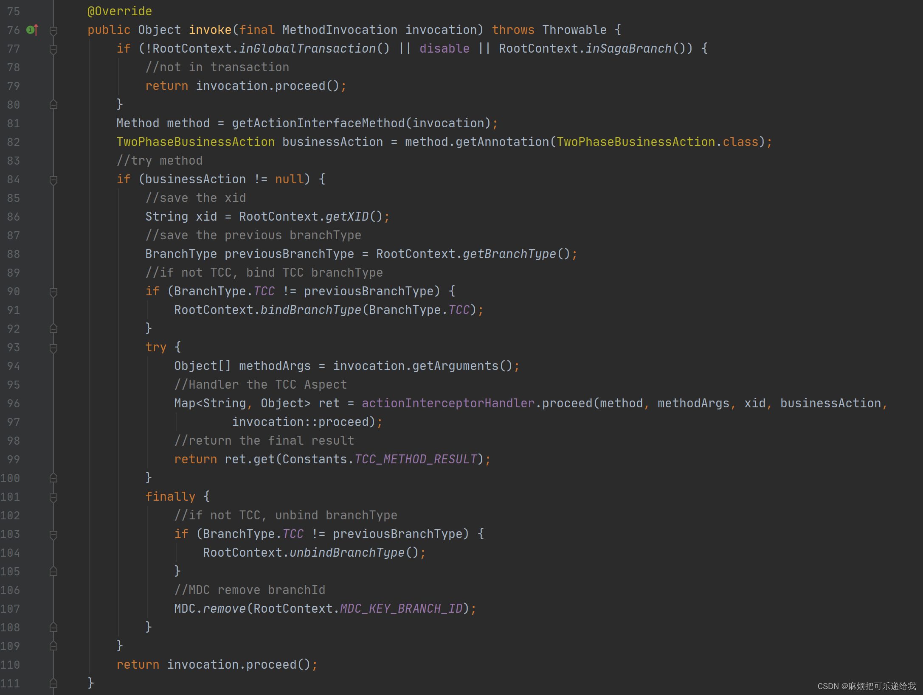Click the fold end marker on line 92
Image resolution: width=923 pixels, height=695 pixels.
pos(53,328)
